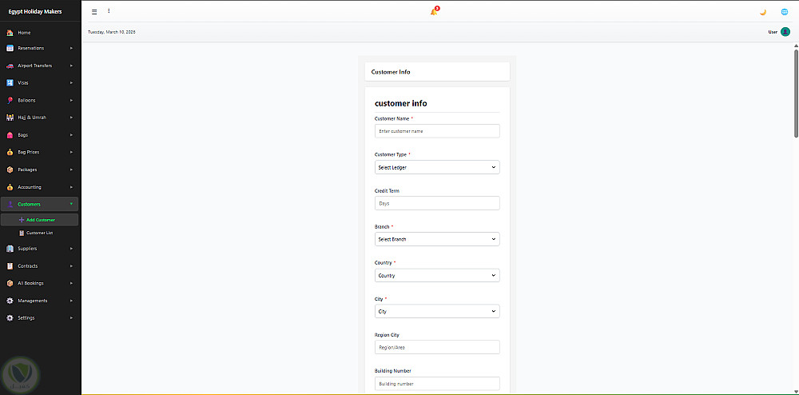
Task: Open Customer List in sidebar
Action: (40, 233)
